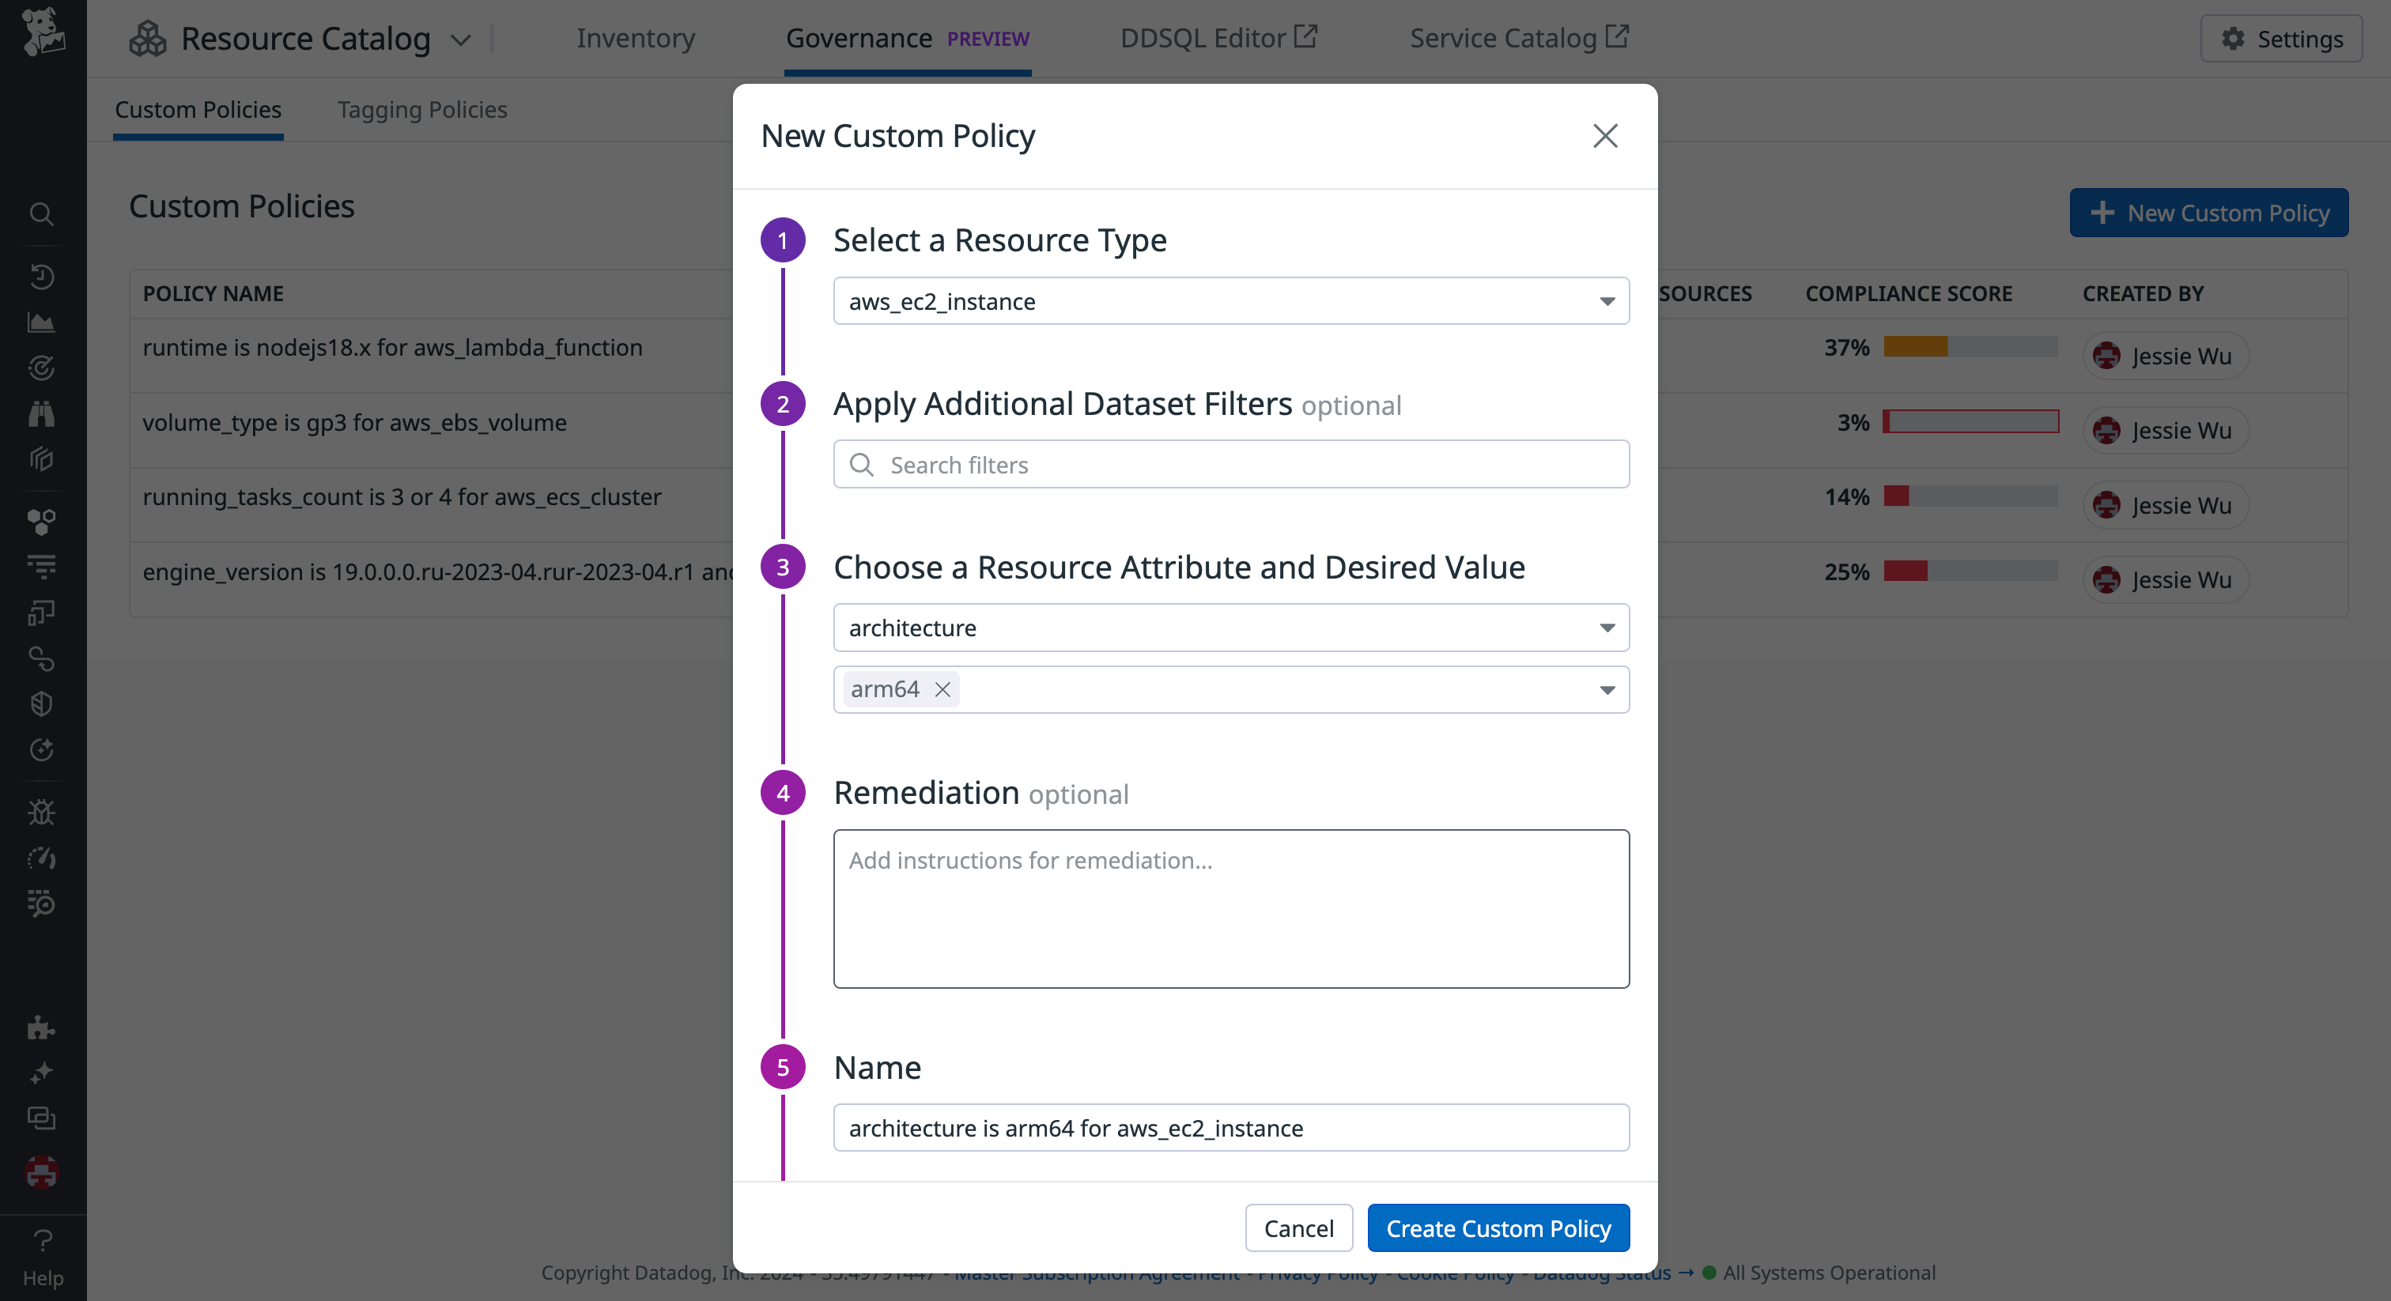Open the Integrations puzzle-piece icon
This screenshot has height=1301, width=2391.
[42, 1028]
